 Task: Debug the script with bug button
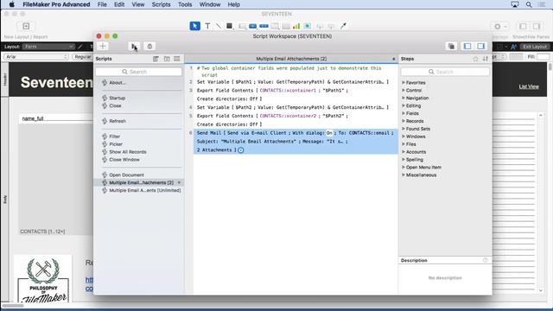149,46
